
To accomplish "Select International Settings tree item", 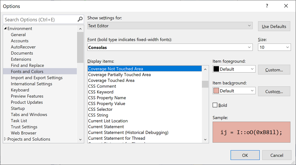I will 31,84.
